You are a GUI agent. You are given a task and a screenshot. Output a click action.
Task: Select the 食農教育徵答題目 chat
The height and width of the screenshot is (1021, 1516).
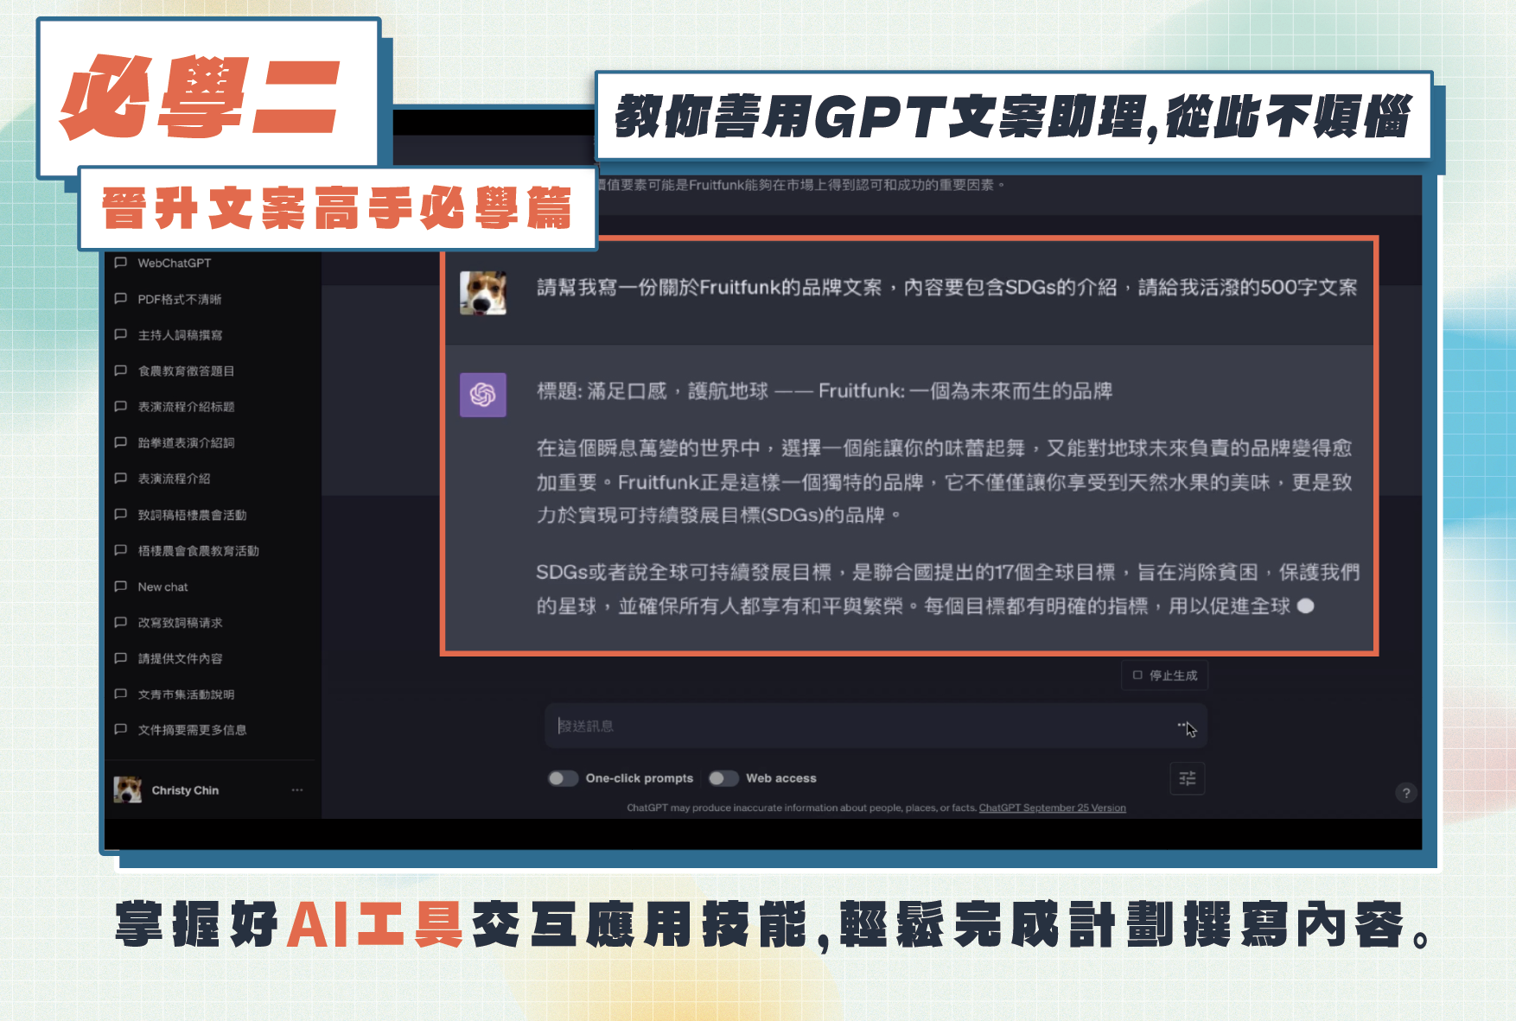(186, 371)
